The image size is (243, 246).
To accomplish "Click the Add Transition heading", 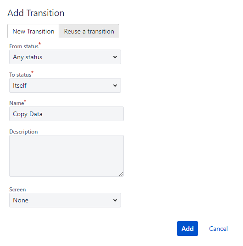I will [x=36, y=13].
